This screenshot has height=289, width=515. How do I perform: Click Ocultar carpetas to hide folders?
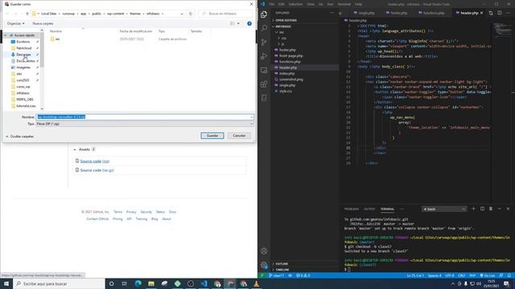(19, 136)
